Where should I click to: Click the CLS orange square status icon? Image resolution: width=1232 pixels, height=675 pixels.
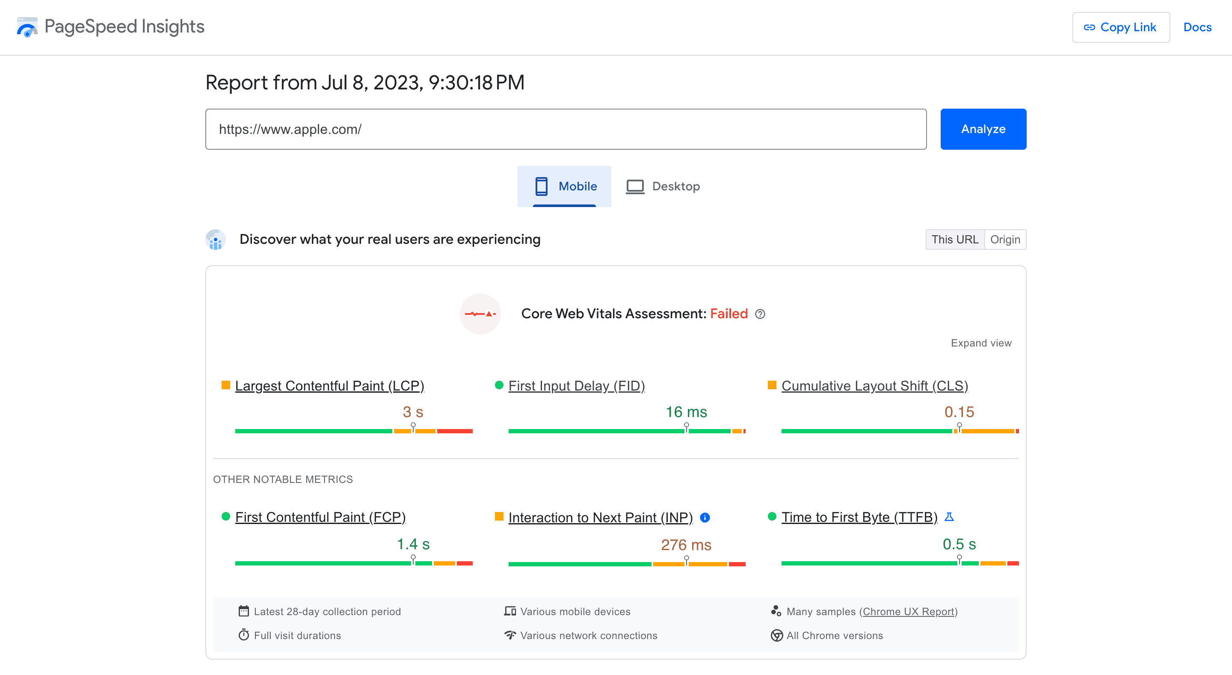[771, 385]
